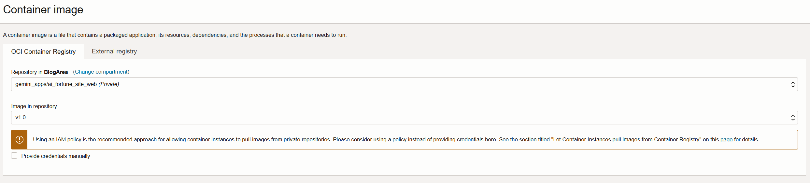
Task: Open the Change compartment link
Action: point(101,72)
